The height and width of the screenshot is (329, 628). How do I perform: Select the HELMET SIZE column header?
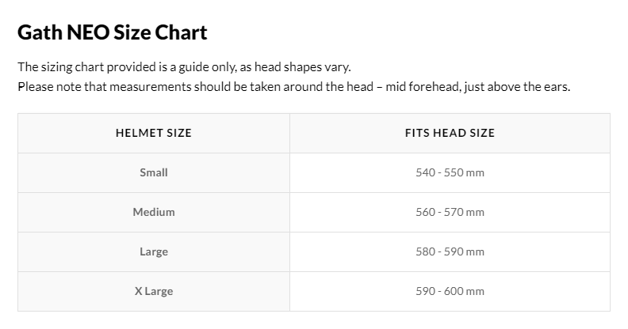(154, 133)
